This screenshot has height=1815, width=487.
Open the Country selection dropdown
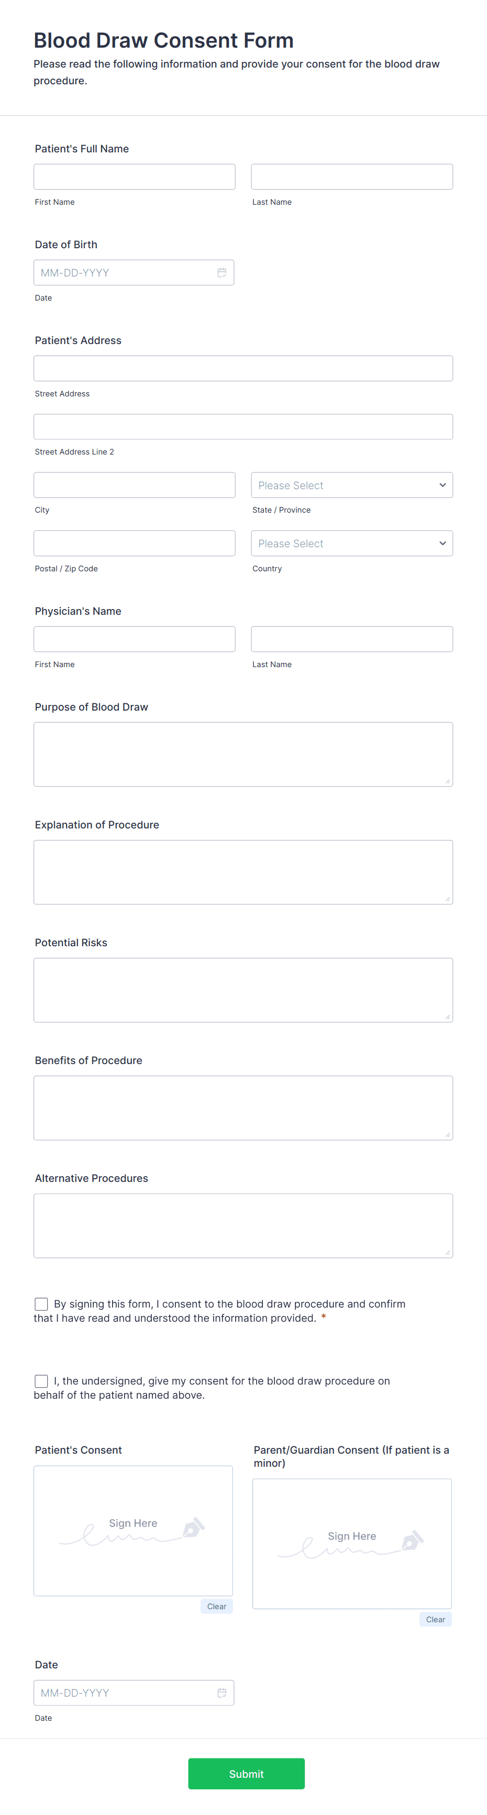(x=352, y=543)
